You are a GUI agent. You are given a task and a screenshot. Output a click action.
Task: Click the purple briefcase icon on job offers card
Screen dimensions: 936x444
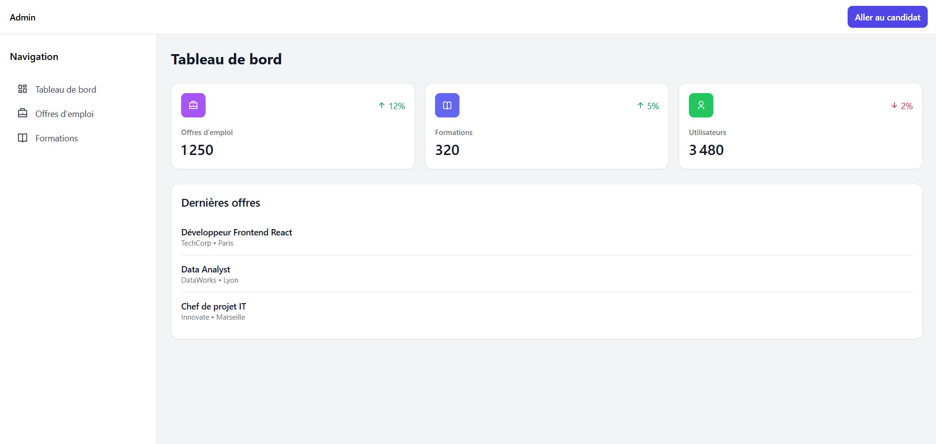(193, 105)
